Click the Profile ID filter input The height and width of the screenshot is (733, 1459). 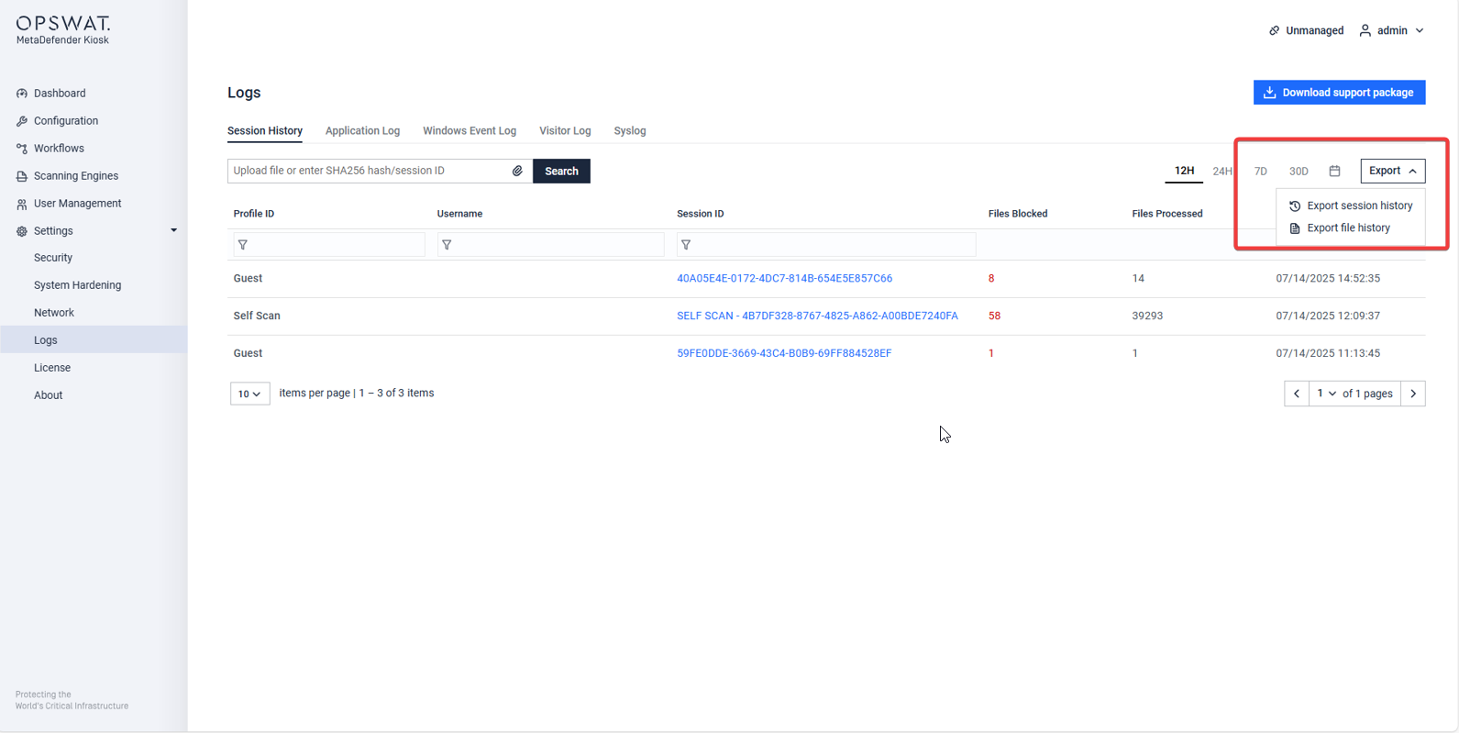click(328, 245)
